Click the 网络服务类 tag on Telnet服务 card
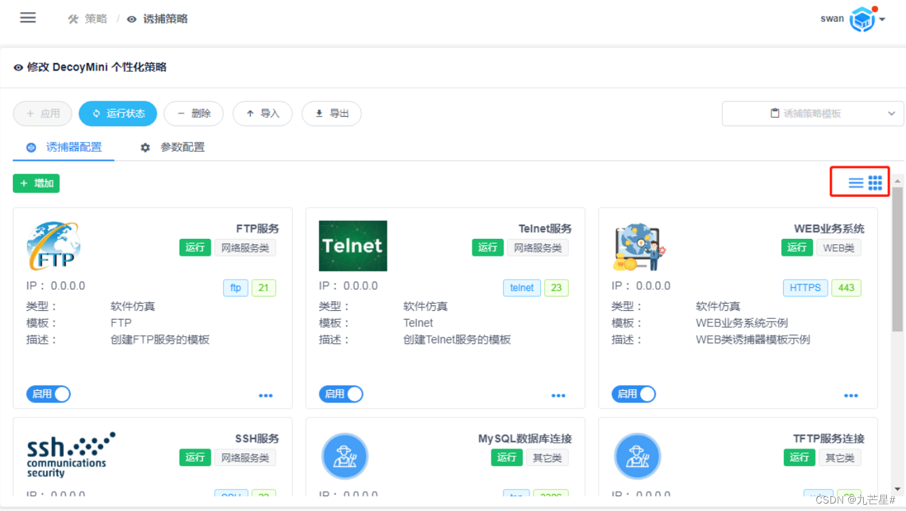Screen dimensions: 906x511 tap(538, 248)
